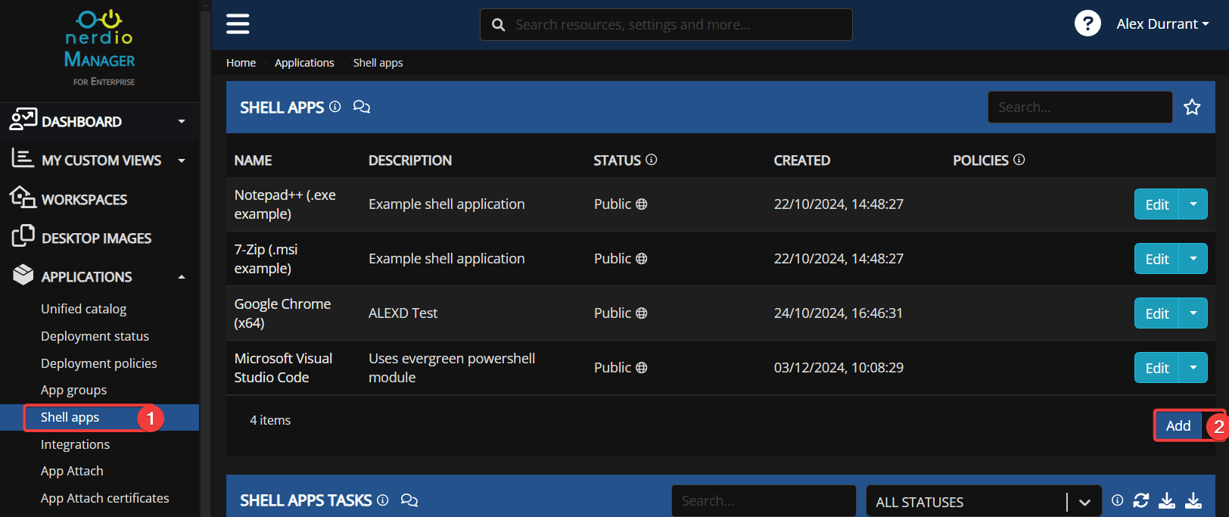The height and width of the screenshot is (517, 1229).
Task: Select the 'ALEXD Test' description cell
Action: (x=403, y=313)
